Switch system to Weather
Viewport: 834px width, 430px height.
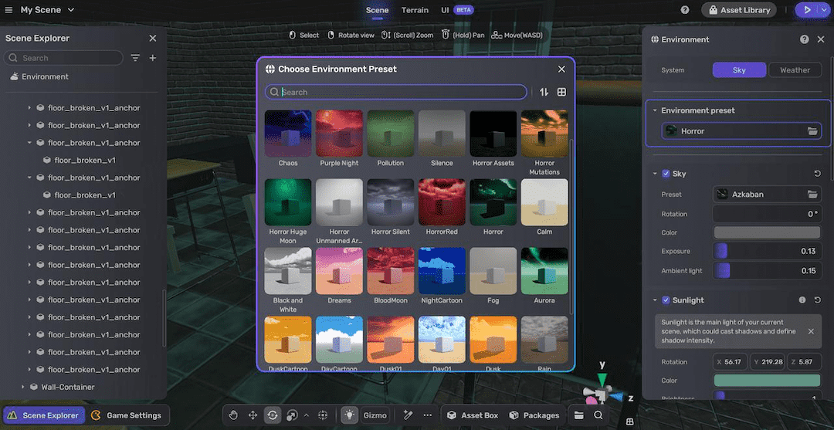point(795,70)
